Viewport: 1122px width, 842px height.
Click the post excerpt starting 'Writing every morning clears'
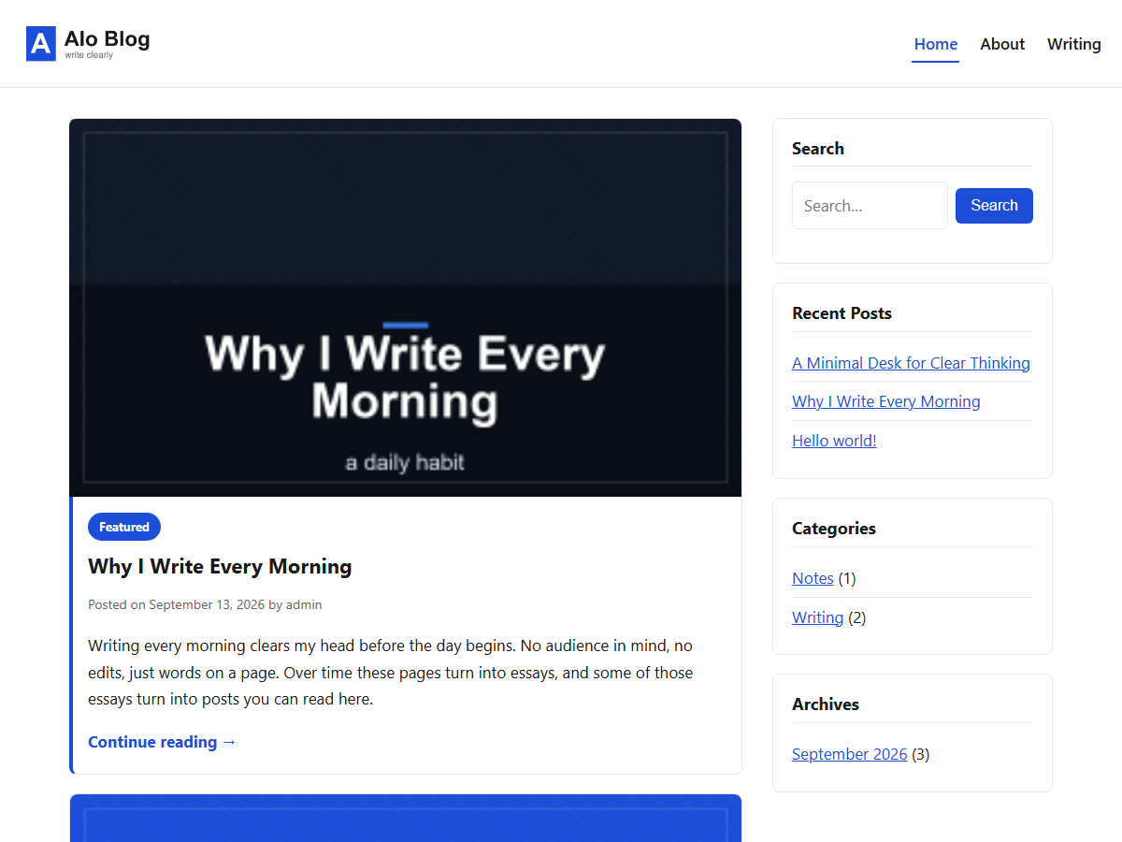tap(391, 673)
